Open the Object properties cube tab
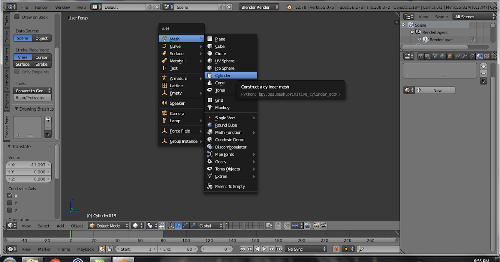 pyautogui.click(x=450, y=56)
